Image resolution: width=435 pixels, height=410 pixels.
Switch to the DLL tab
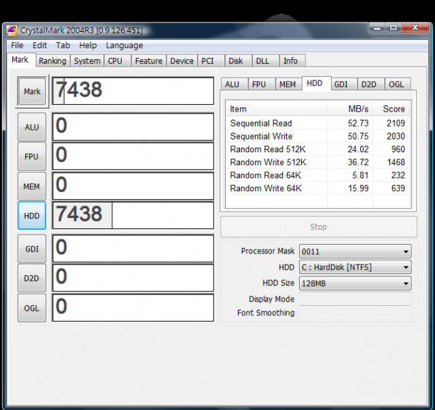[x=265, y=61]
